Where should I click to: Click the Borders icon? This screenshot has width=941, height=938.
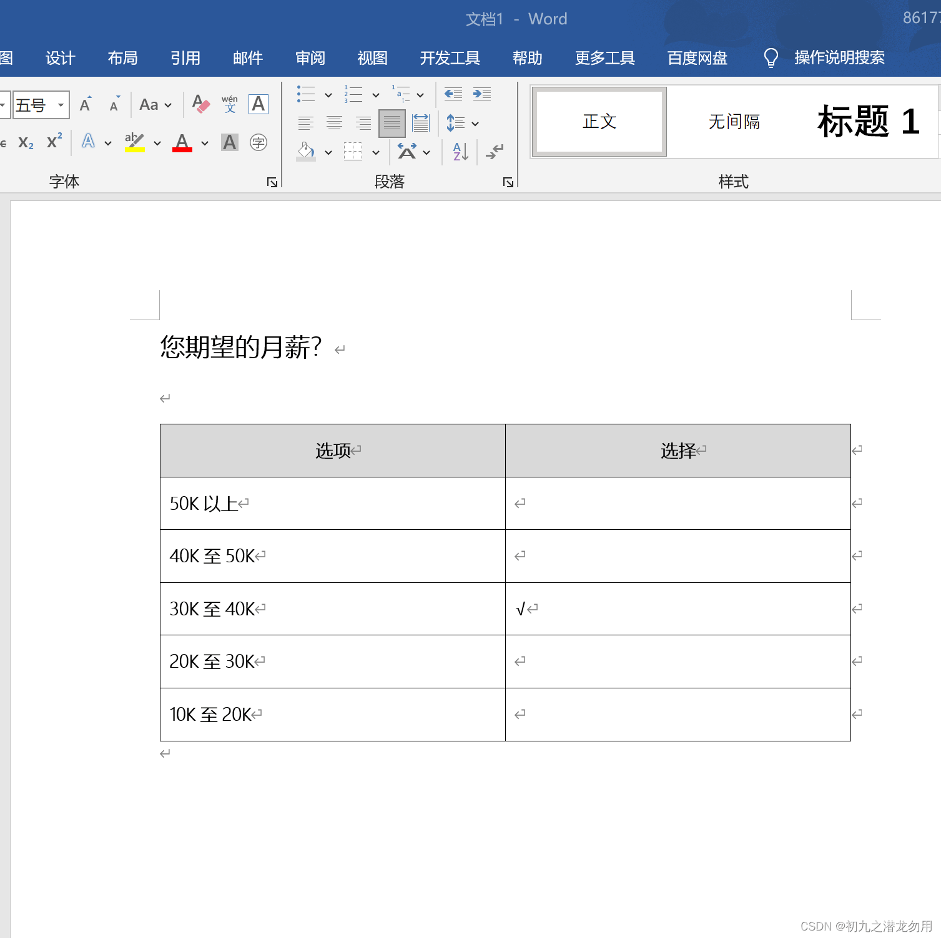point(353,152)
